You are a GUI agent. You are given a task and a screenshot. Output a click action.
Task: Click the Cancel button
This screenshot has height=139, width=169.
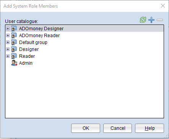coord(117,128)
